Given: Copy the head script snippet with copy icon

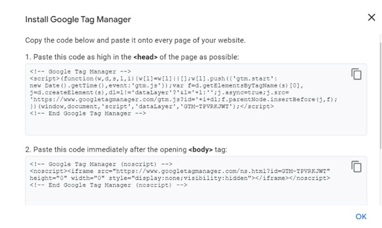Looking at the screenshot, I should [356, 74].
